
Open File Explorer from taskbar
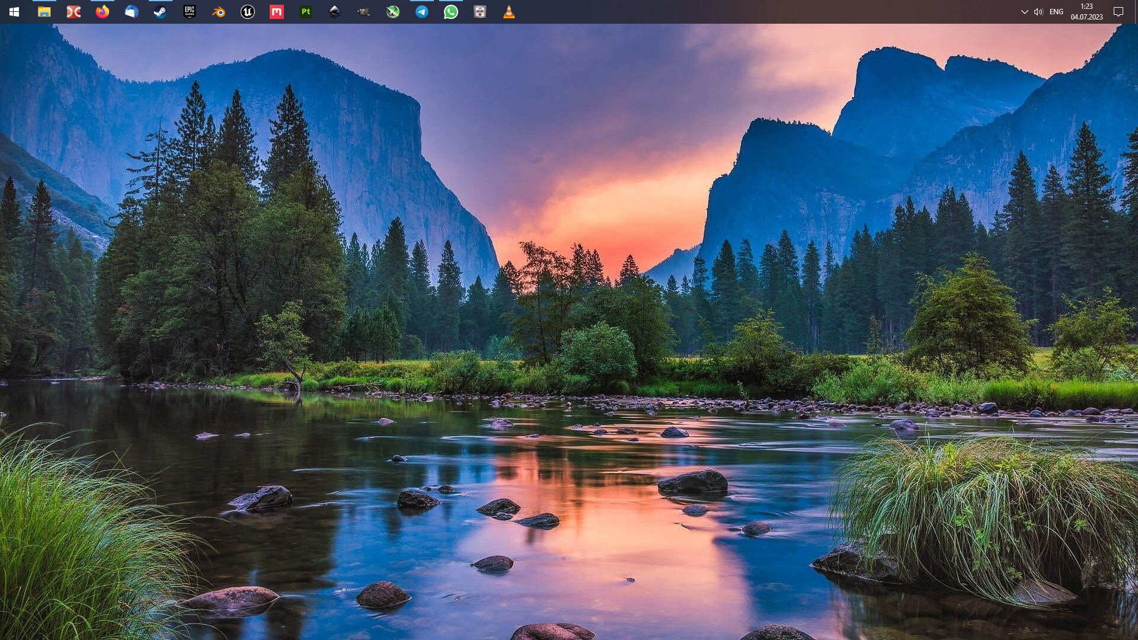pos(44,12)
